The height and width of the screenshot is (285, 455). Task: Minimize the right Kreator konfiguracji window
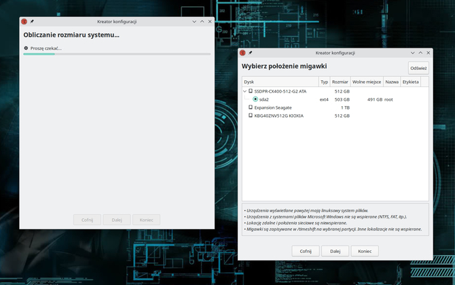click(x=413, y=53)
